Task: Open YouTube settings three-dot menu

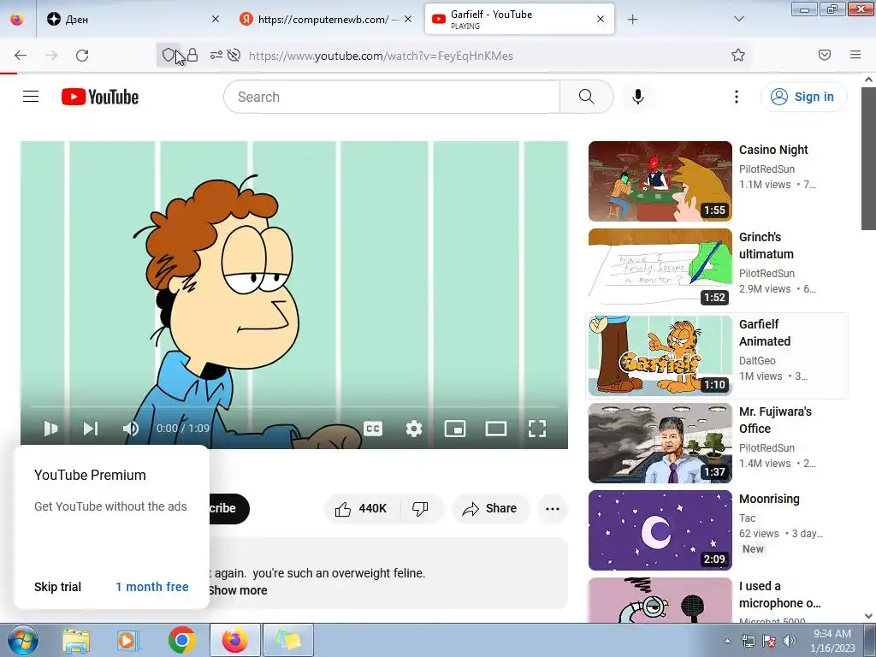Action: point(737,97)
